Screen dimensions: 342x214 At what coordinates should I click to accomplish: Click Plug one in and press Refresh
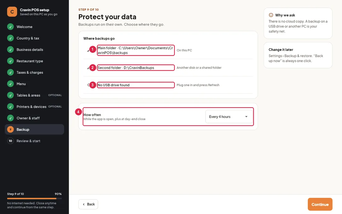198,85
